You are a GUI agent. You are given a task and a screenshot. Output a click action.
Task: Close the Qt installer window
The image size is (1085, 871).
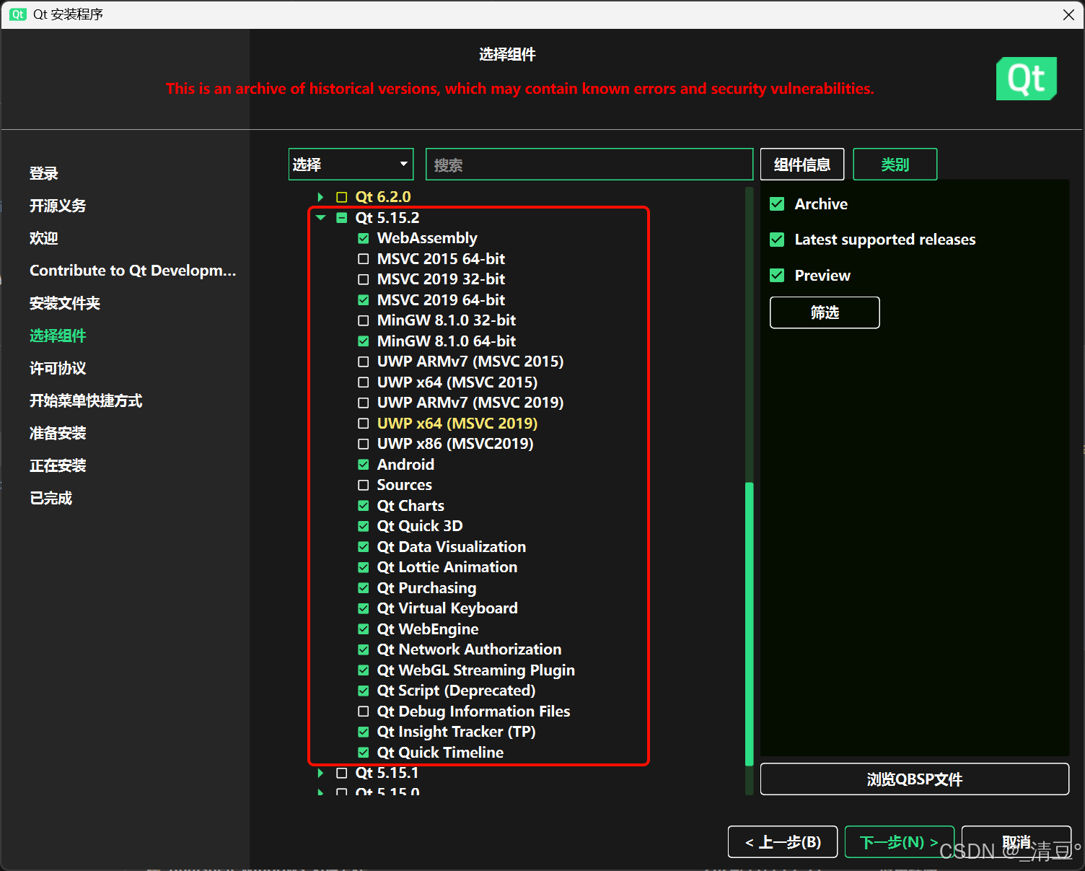tap(1068, 14)
